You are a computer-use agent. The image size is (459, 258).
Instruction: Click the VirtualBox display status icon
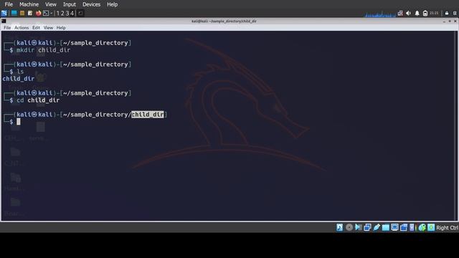[394, 227]
